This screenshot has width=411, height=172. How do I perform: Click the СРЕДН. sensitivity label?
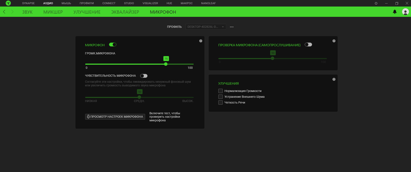click(139, 101)
